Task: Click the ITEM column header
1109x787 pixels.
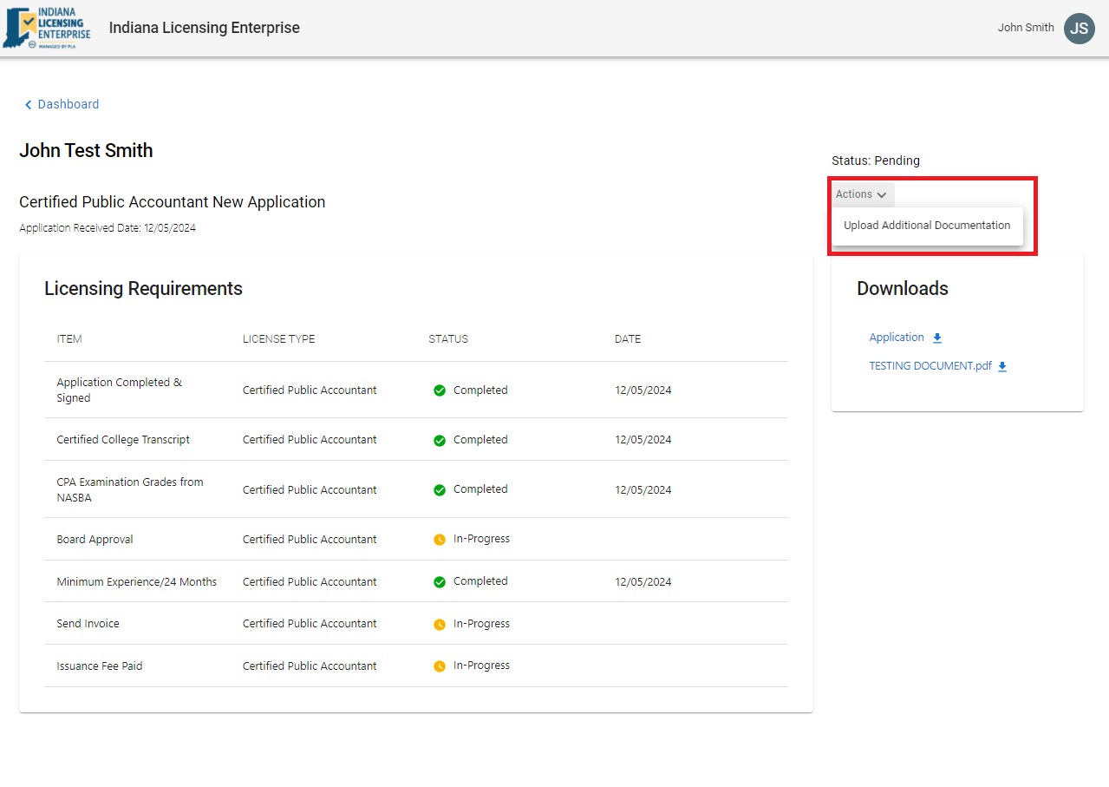Action: [x=69, y=339]
